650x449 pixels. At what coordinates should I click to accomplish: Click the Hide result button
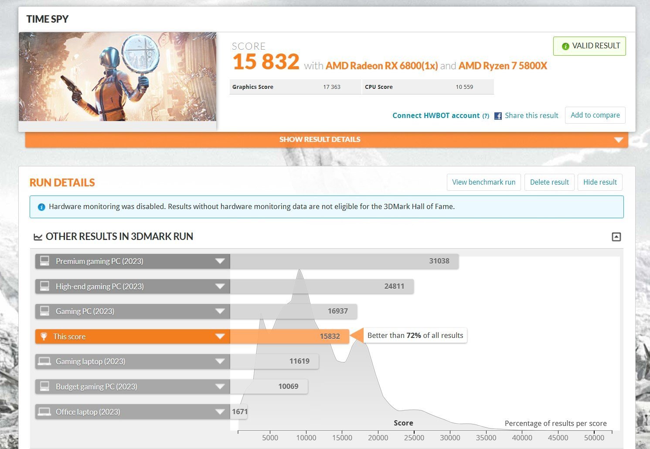click(x=600, y=182)
